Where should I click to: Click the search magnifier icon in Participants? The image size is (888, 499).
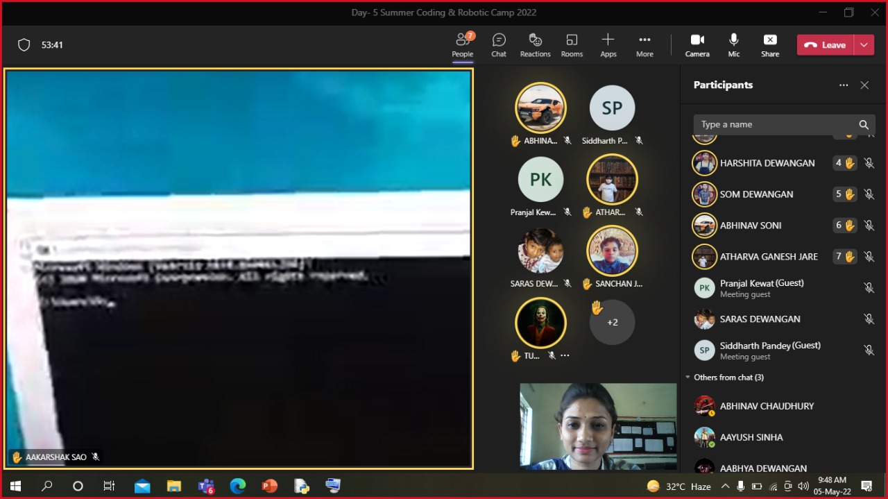[x=864, y=125]
